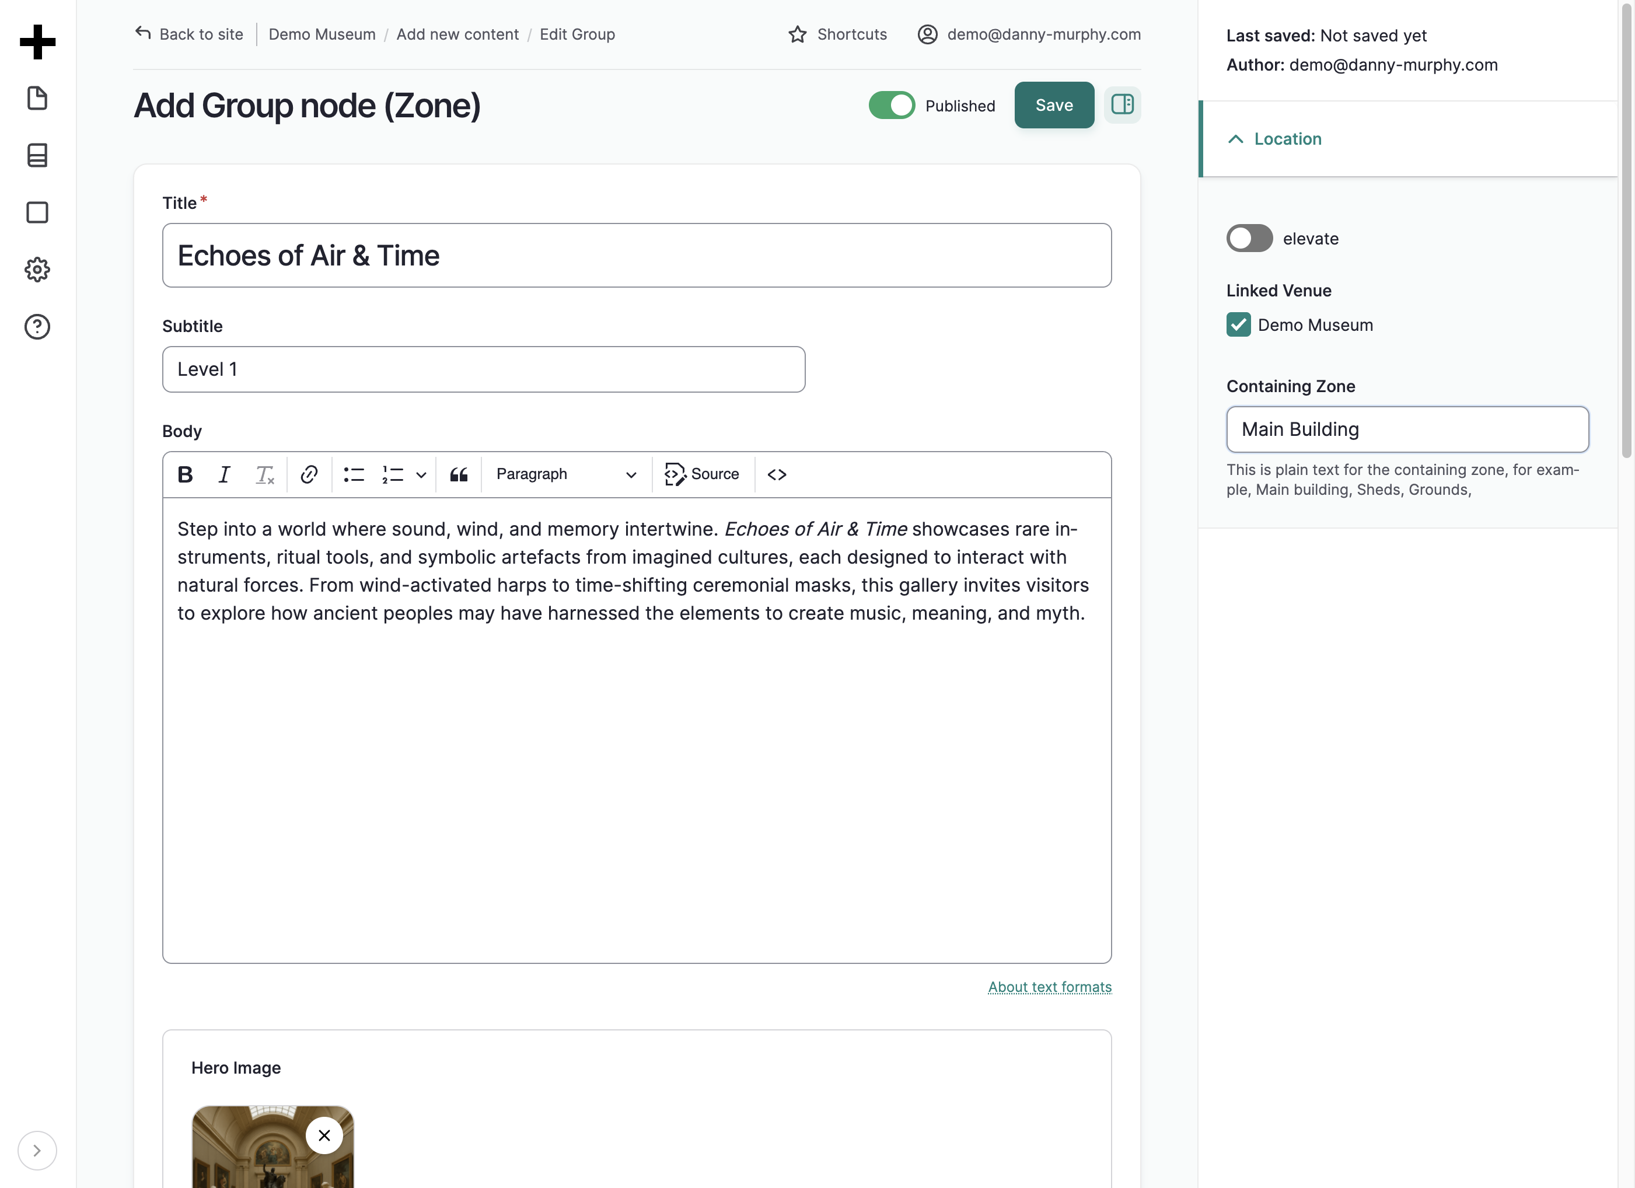Toggle the elevate switch
The height and width of the screenshot is (1188, 1635).
click(x=1249, y=239)
